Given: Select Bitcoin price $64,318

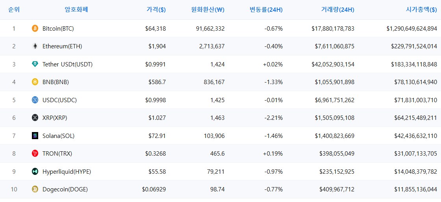Looking at the screenshot, I should 156,28.
